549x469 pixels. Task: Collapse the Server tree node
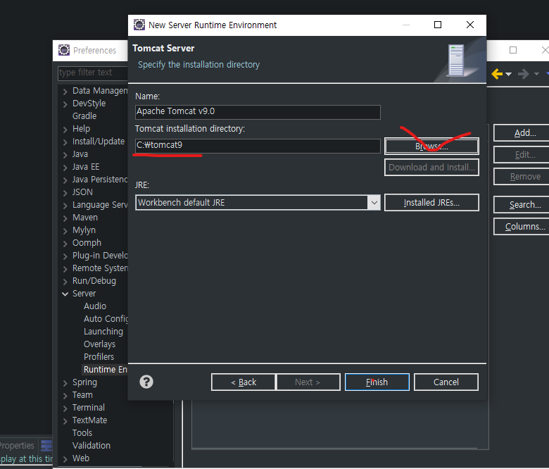pyautogui.click(x=65, y=294)
